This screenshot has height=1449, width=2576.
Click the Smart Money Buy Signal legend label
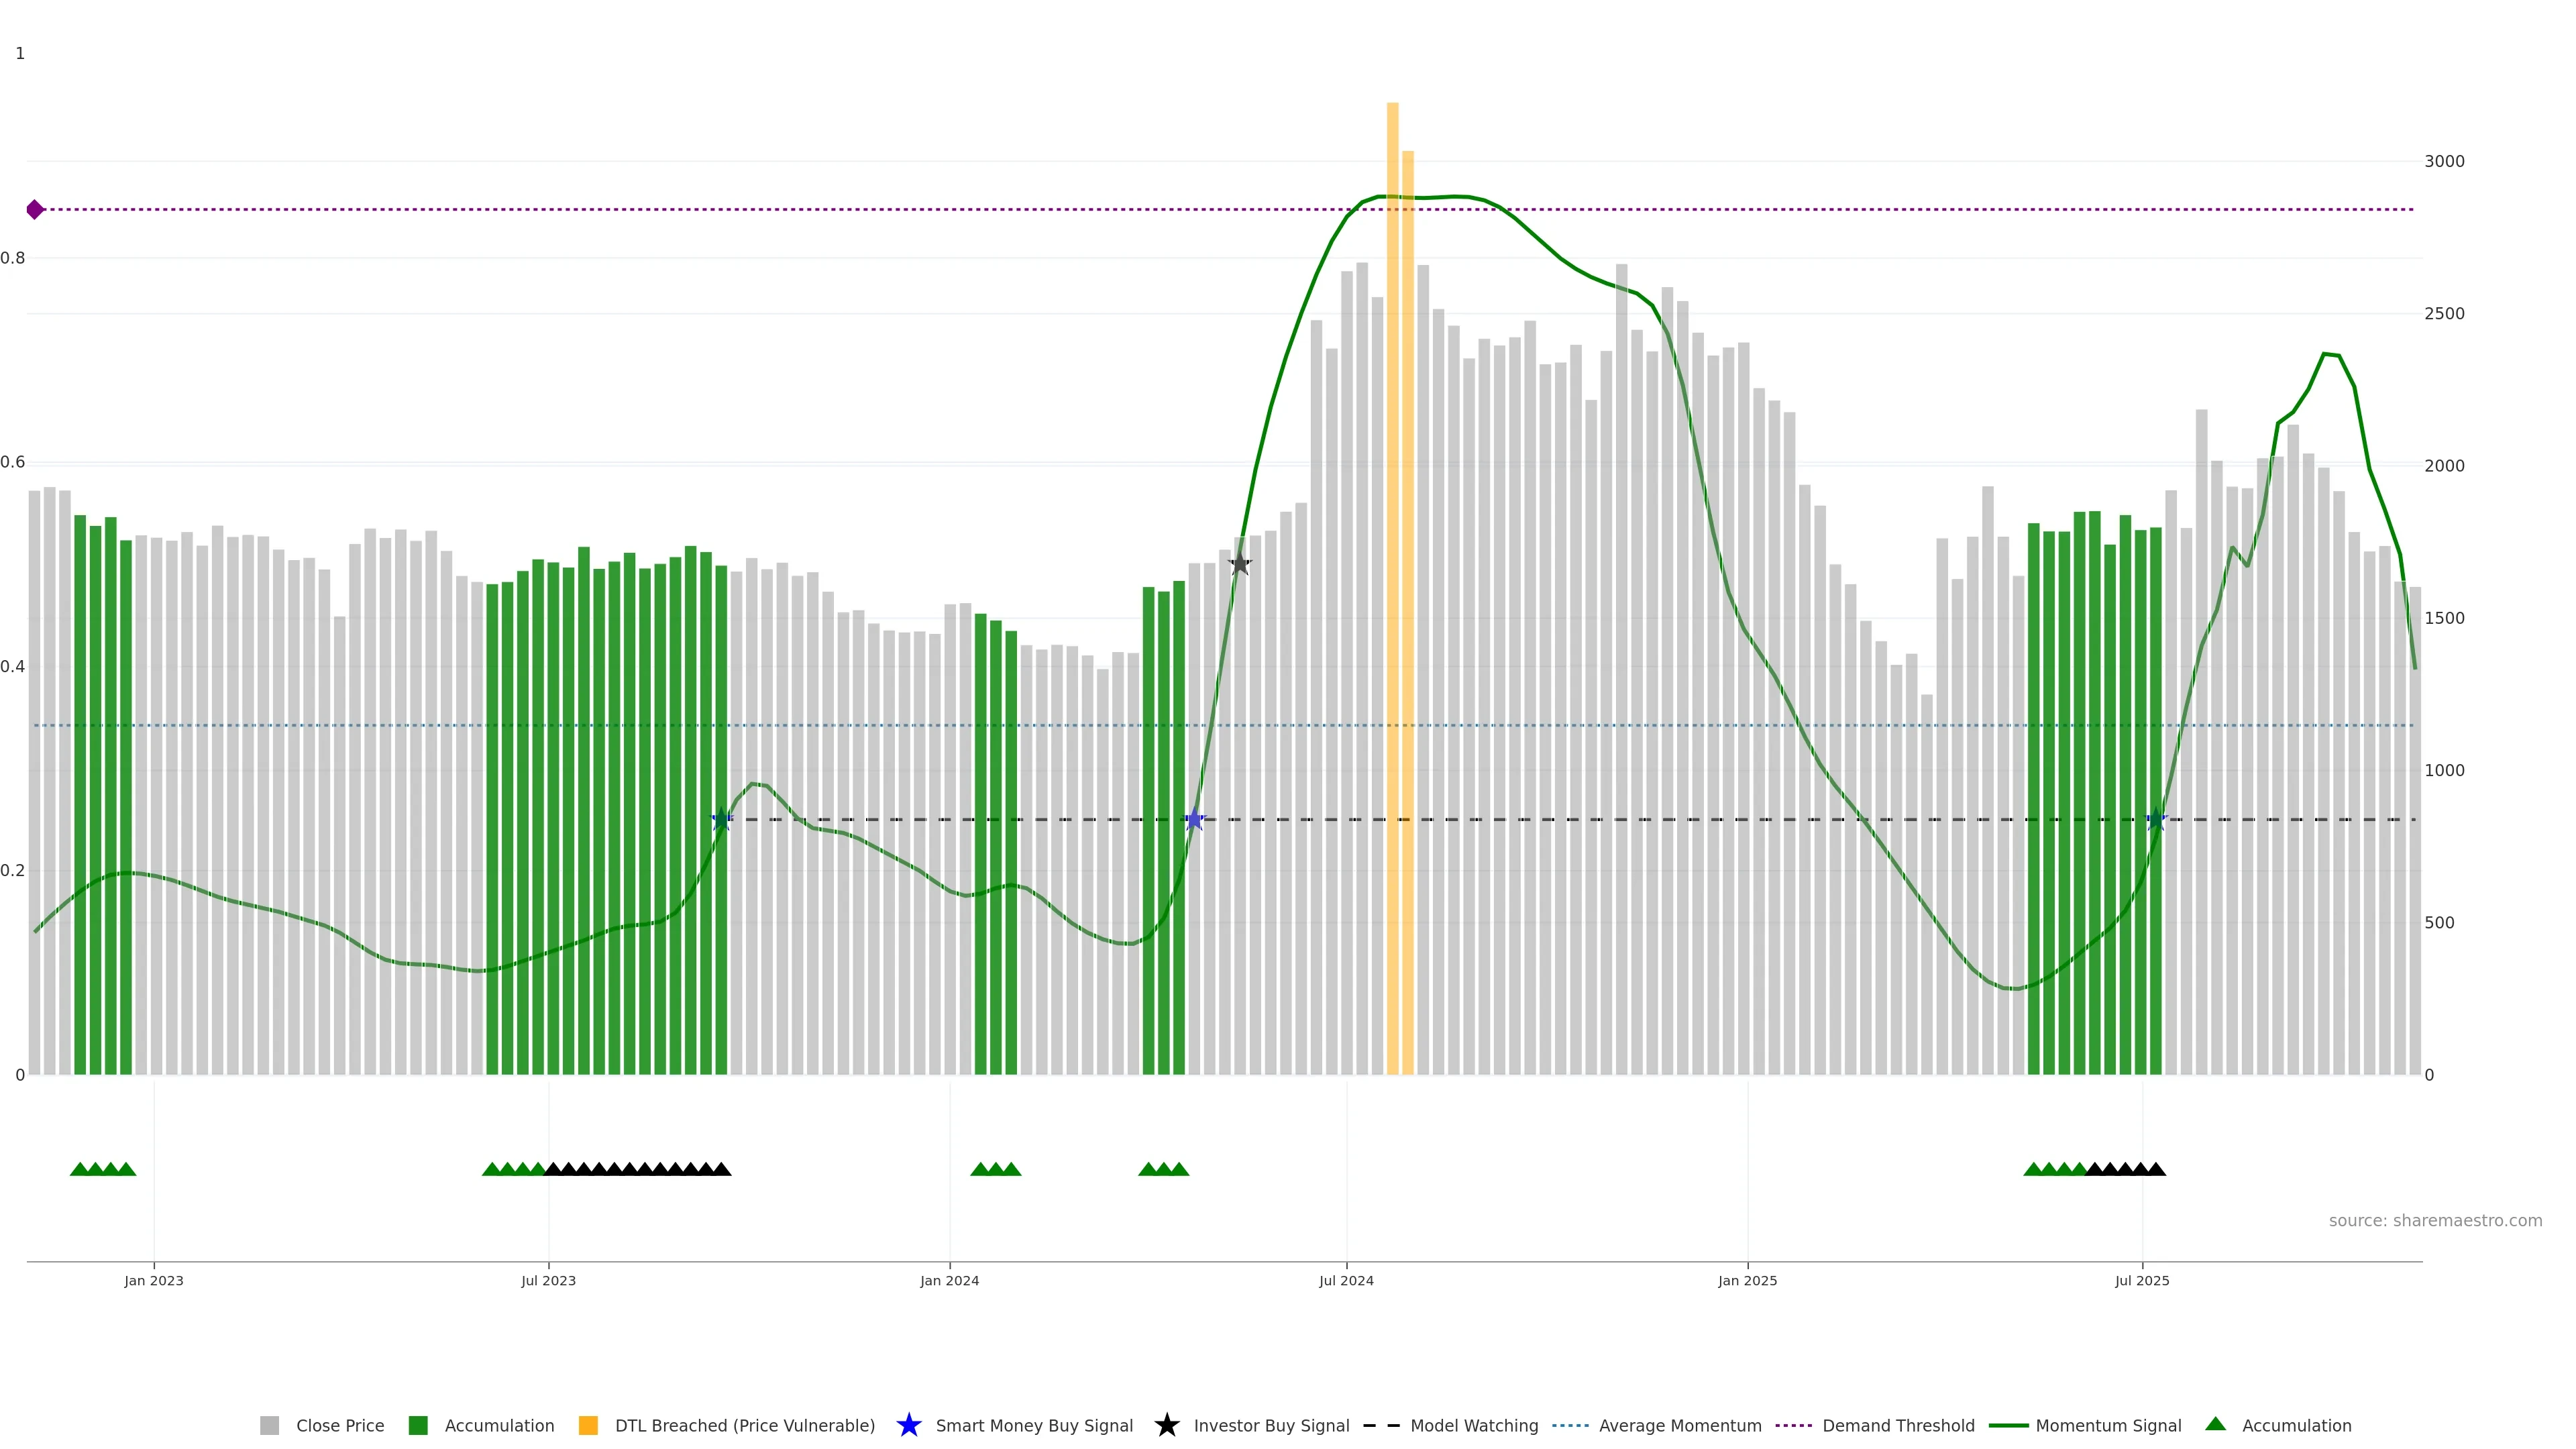[x=1034, y=1425]
